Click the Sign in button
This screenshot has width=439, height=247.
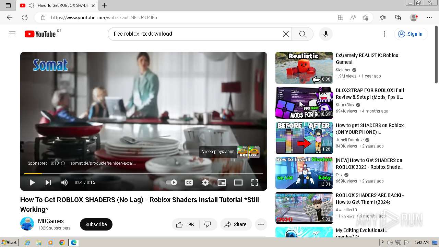point(411,34)
